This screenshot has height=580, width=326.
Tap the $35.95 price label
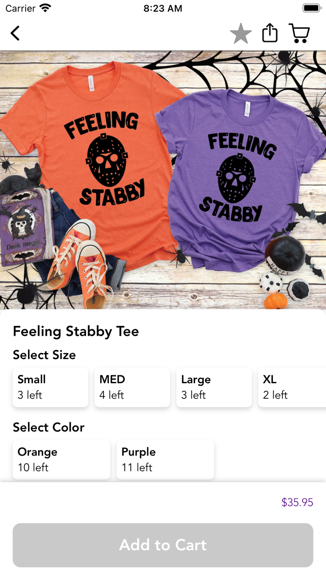coord(297,503)
